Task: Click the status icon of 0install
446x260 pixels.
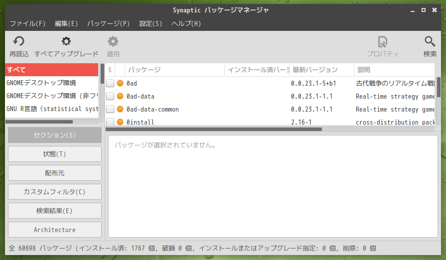Action: pos(120,122)
